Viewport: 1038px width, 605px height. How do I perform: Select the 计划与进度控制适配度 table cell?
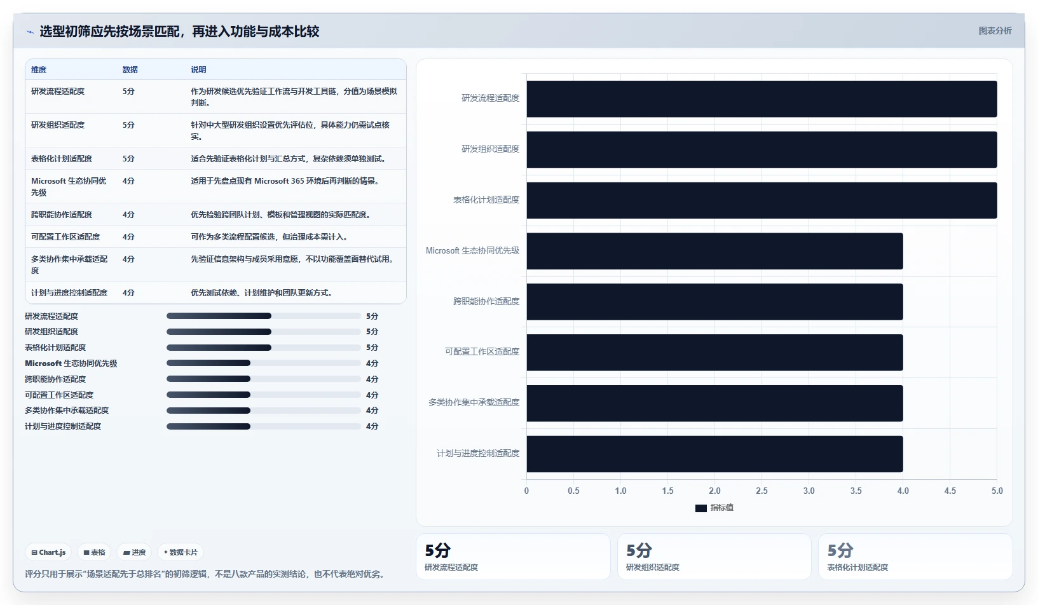69,293
